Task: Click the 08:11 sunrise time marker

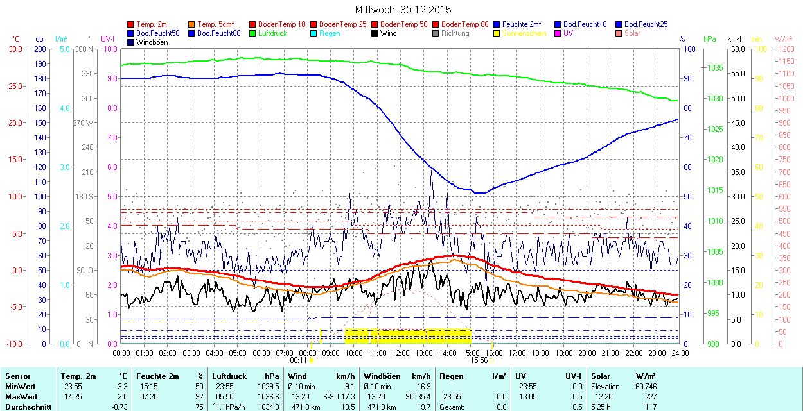Action: pyautogui.click(x=298, y=360)
